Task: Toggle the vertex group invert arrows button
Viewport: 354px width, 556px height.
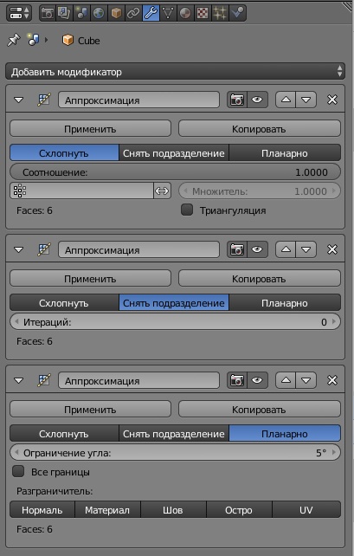Action: click(x=163, y=191)
